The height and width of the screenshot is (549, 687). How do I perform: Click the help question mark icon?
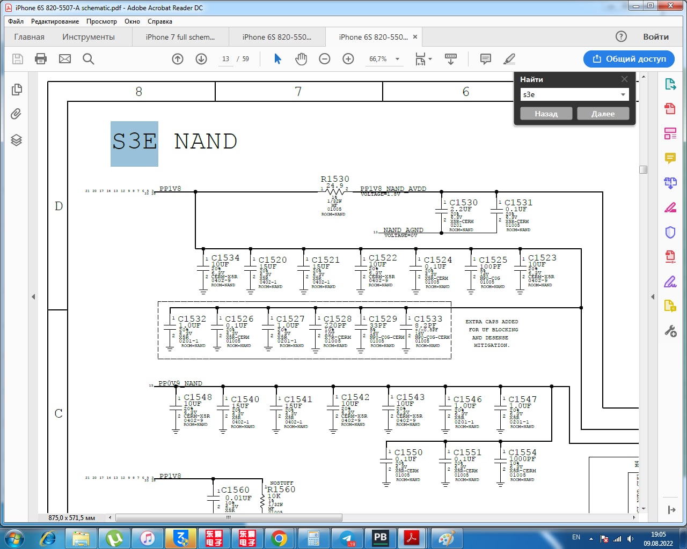[621, 36]
